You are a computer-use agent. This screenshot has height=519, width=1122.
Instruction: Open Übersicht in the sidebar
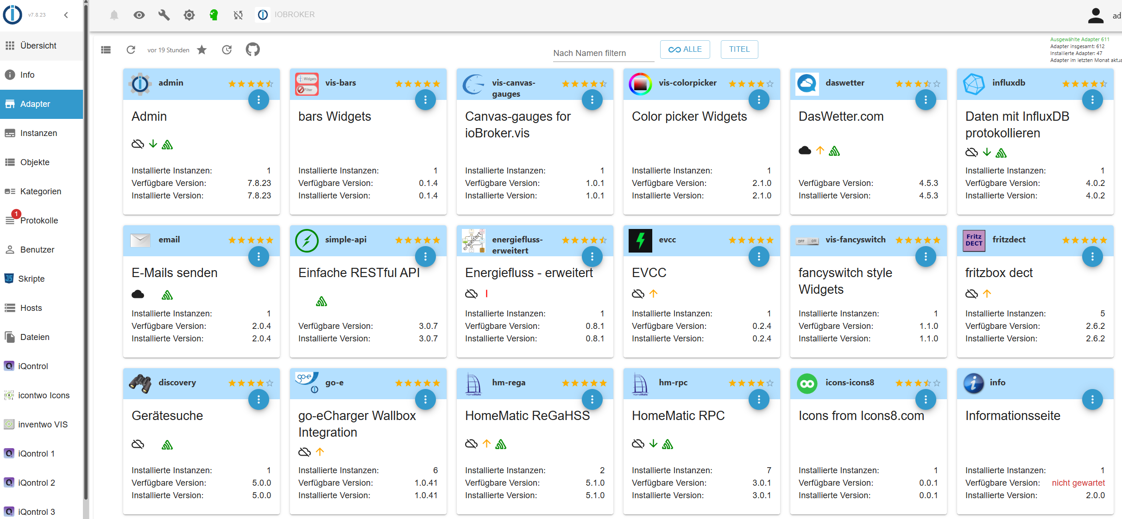(x=42, y=46)
